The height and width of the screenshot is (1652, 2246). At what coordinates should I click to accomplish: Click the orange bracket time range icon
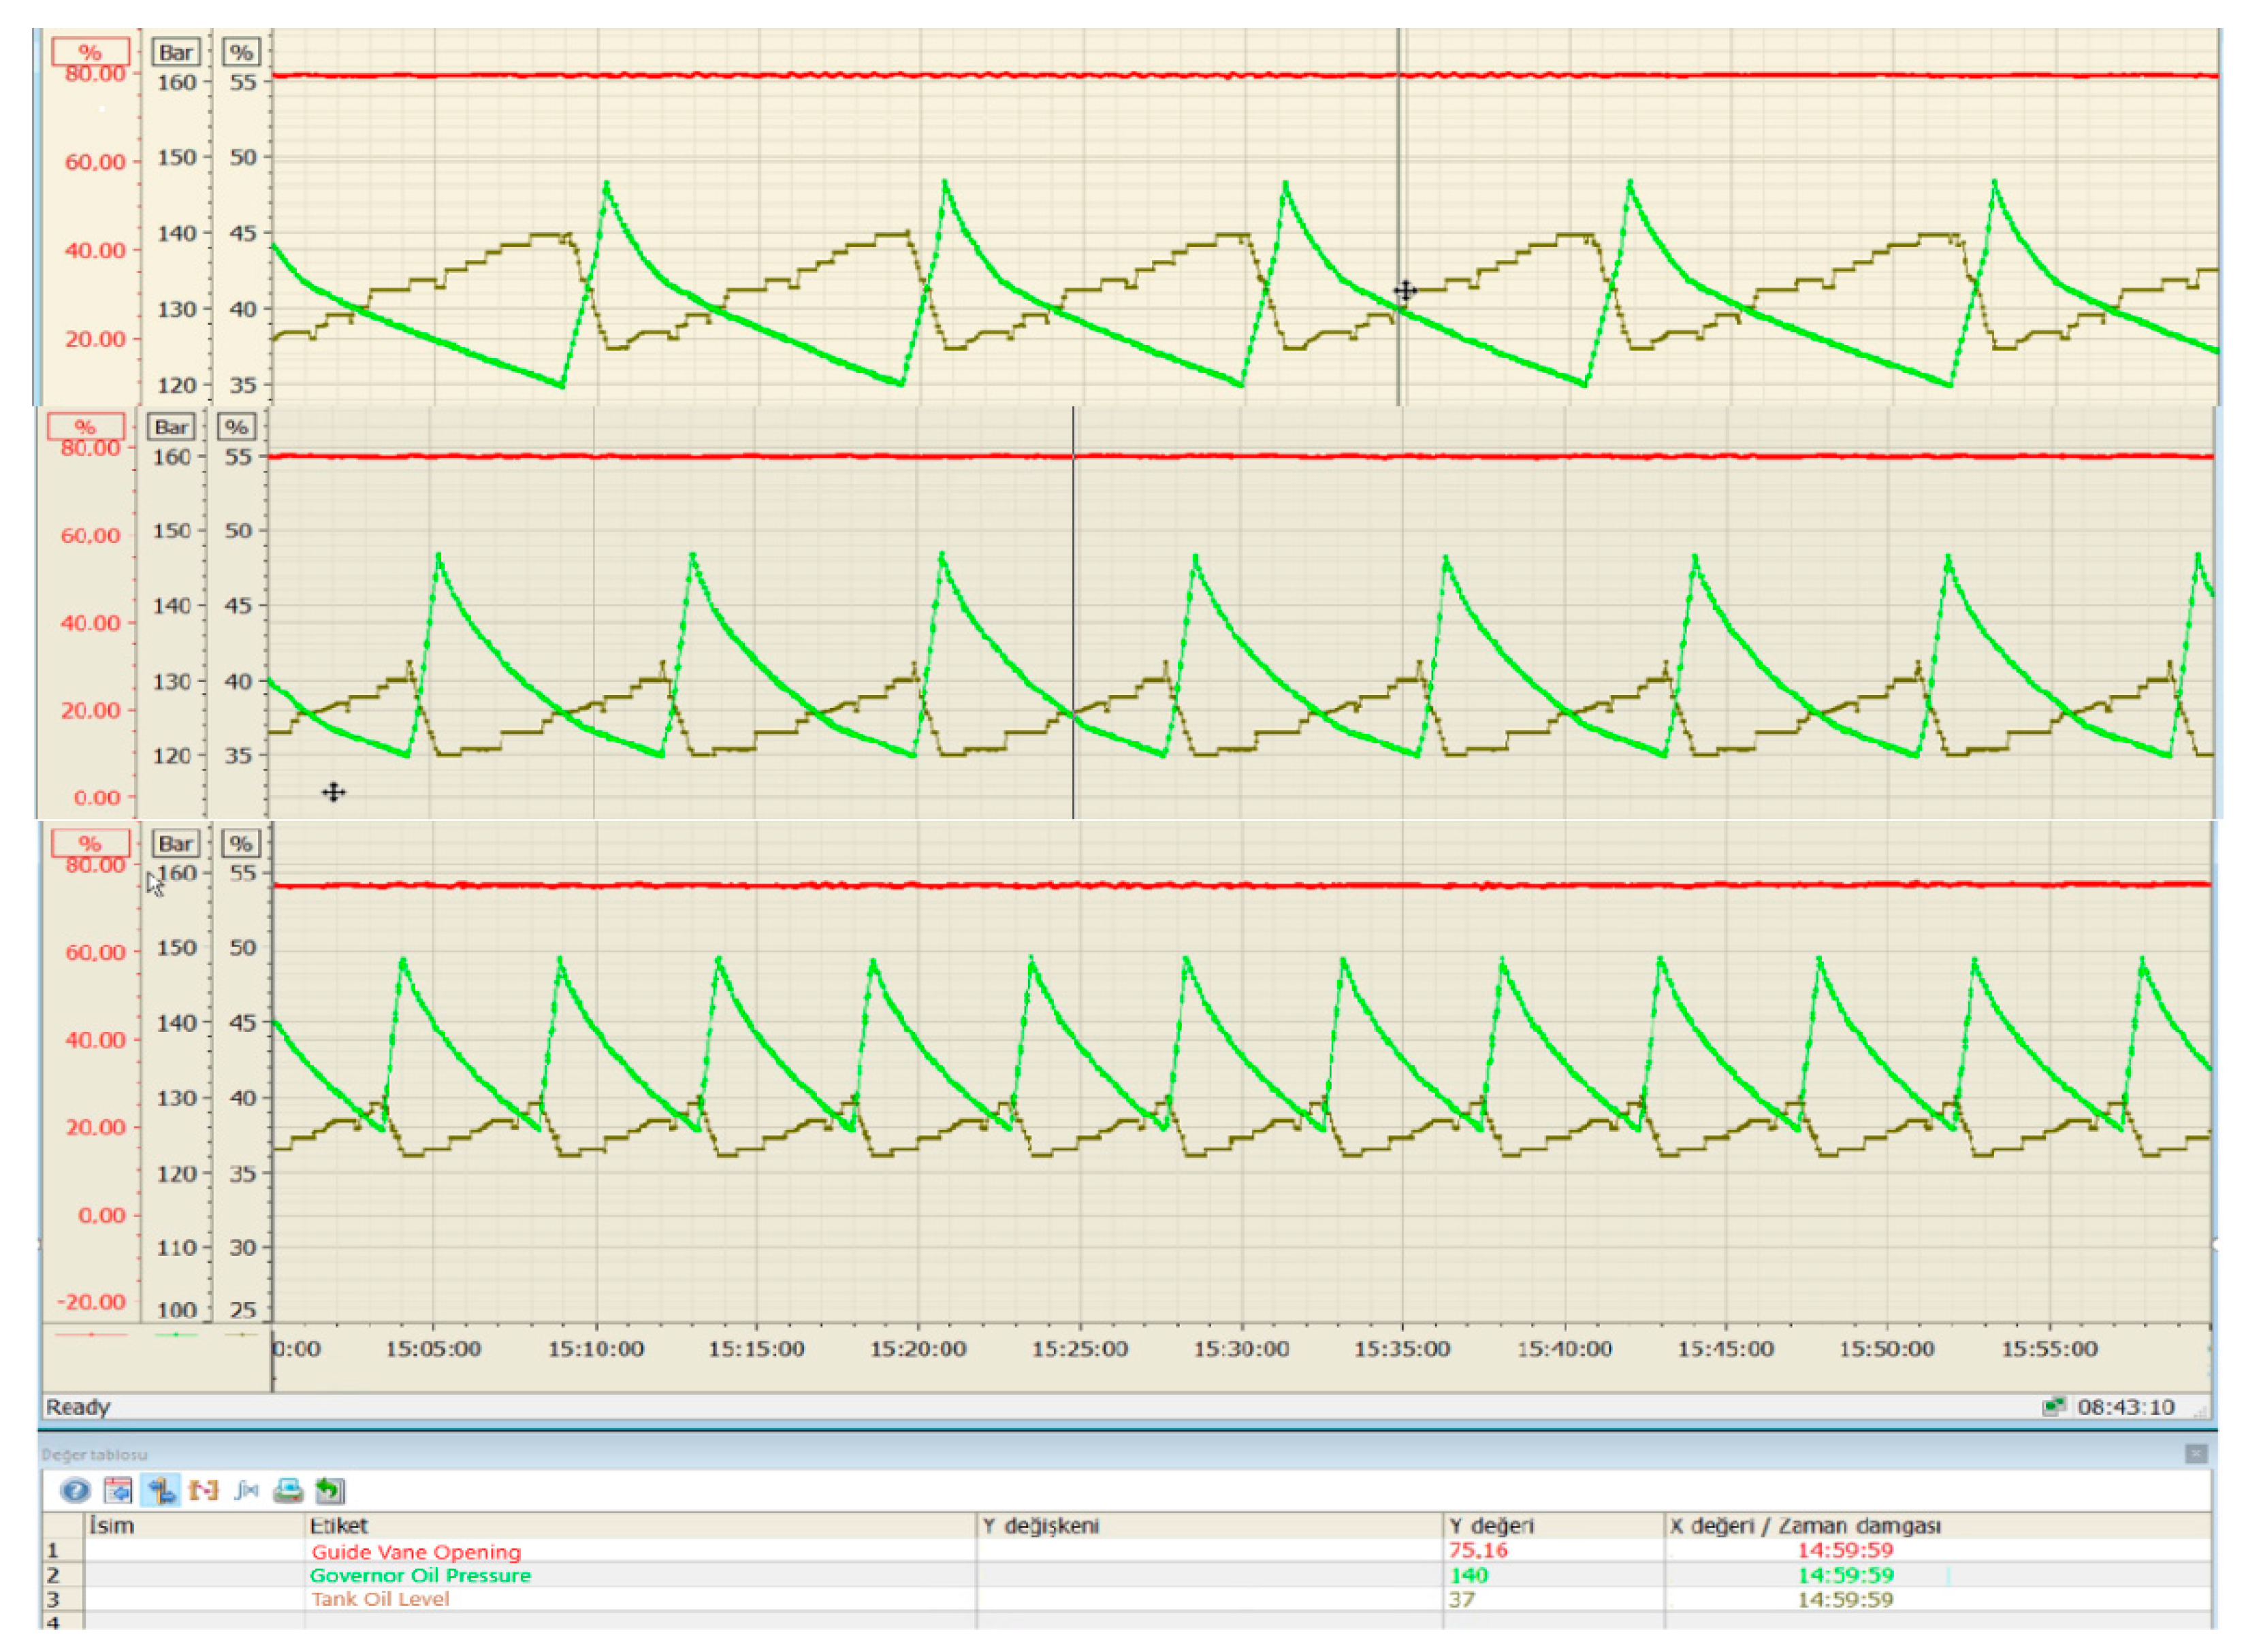[x=203, y=1491]
